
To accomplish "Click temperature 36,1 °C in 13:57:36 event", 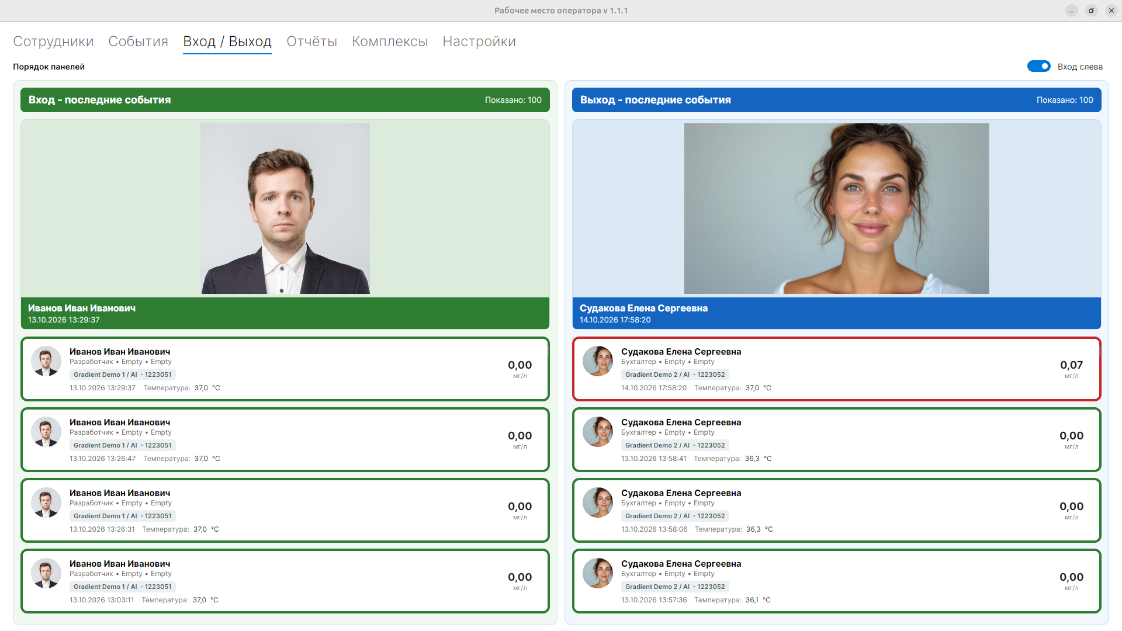I will pos(758,600).
